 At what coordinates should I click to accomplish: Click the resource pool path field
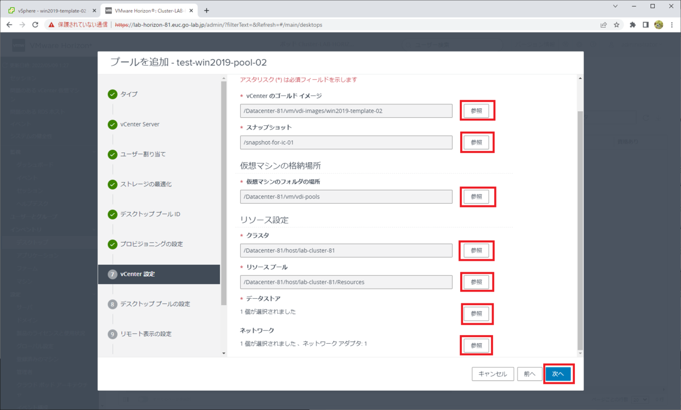click(346, 282)
